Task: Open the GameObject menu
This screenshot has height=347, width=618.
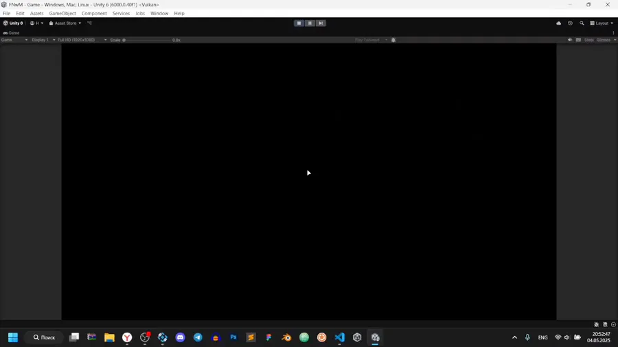Action: [x=62, y=14]
